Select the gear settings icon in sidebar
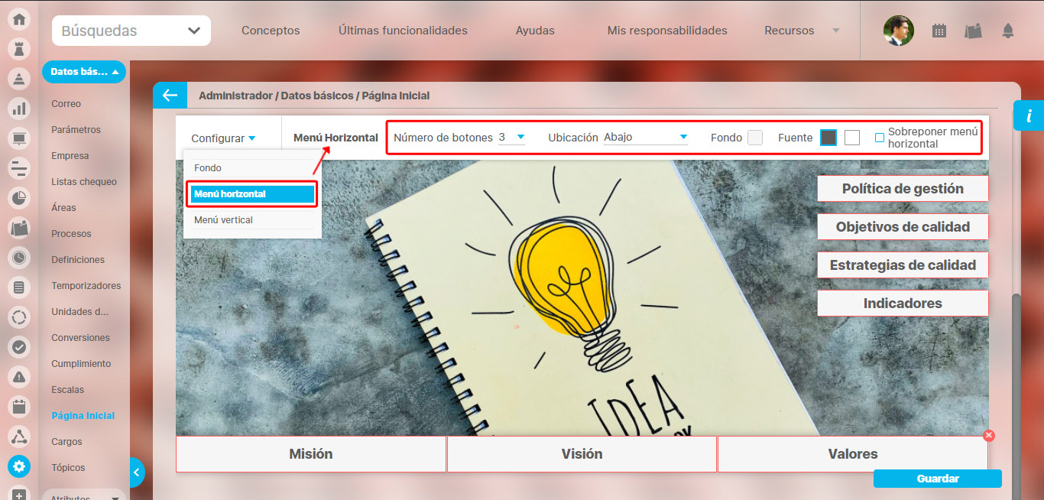The width and height of the screenshot is (1044, 500). tap(19, 466)
